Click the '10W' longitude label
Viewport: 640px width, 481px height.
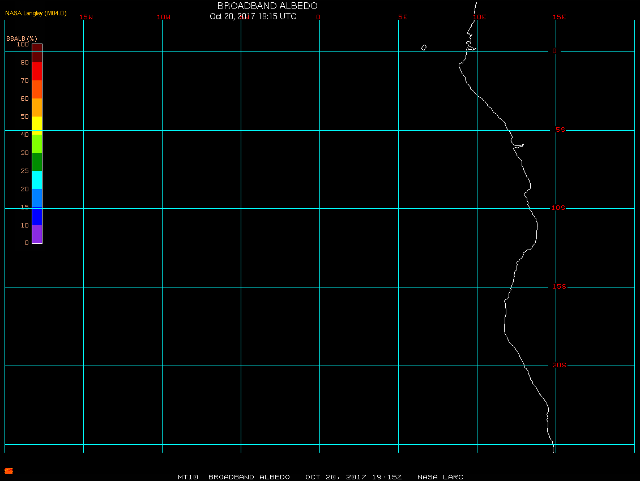[164, 17]
